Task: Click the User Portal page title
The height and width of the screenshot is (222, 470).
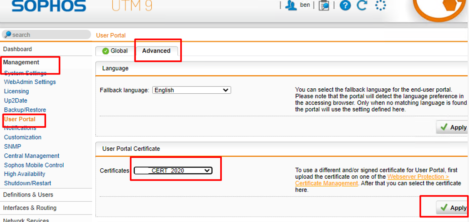Action: (x=111, y=35)
